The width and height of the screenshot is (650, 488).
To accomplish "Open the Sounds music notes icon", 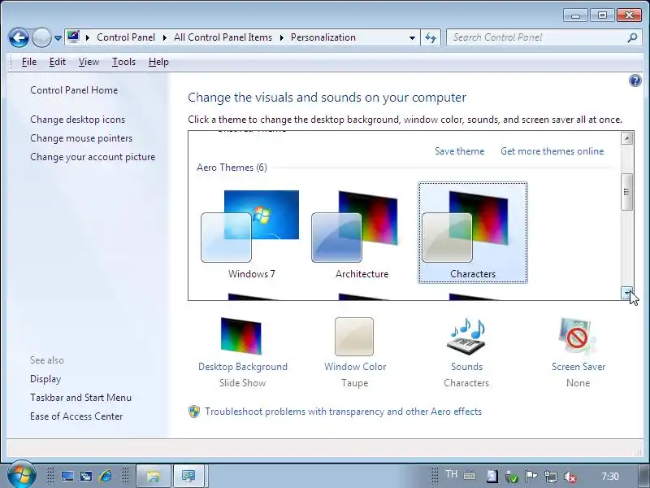I will [466, 337].
